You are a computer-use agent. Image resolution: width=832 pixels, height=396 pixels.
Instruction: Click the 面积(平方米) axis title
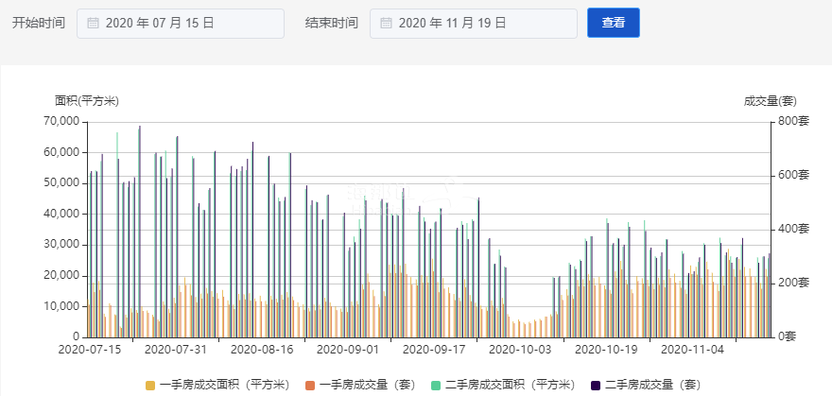click(87, 101)
